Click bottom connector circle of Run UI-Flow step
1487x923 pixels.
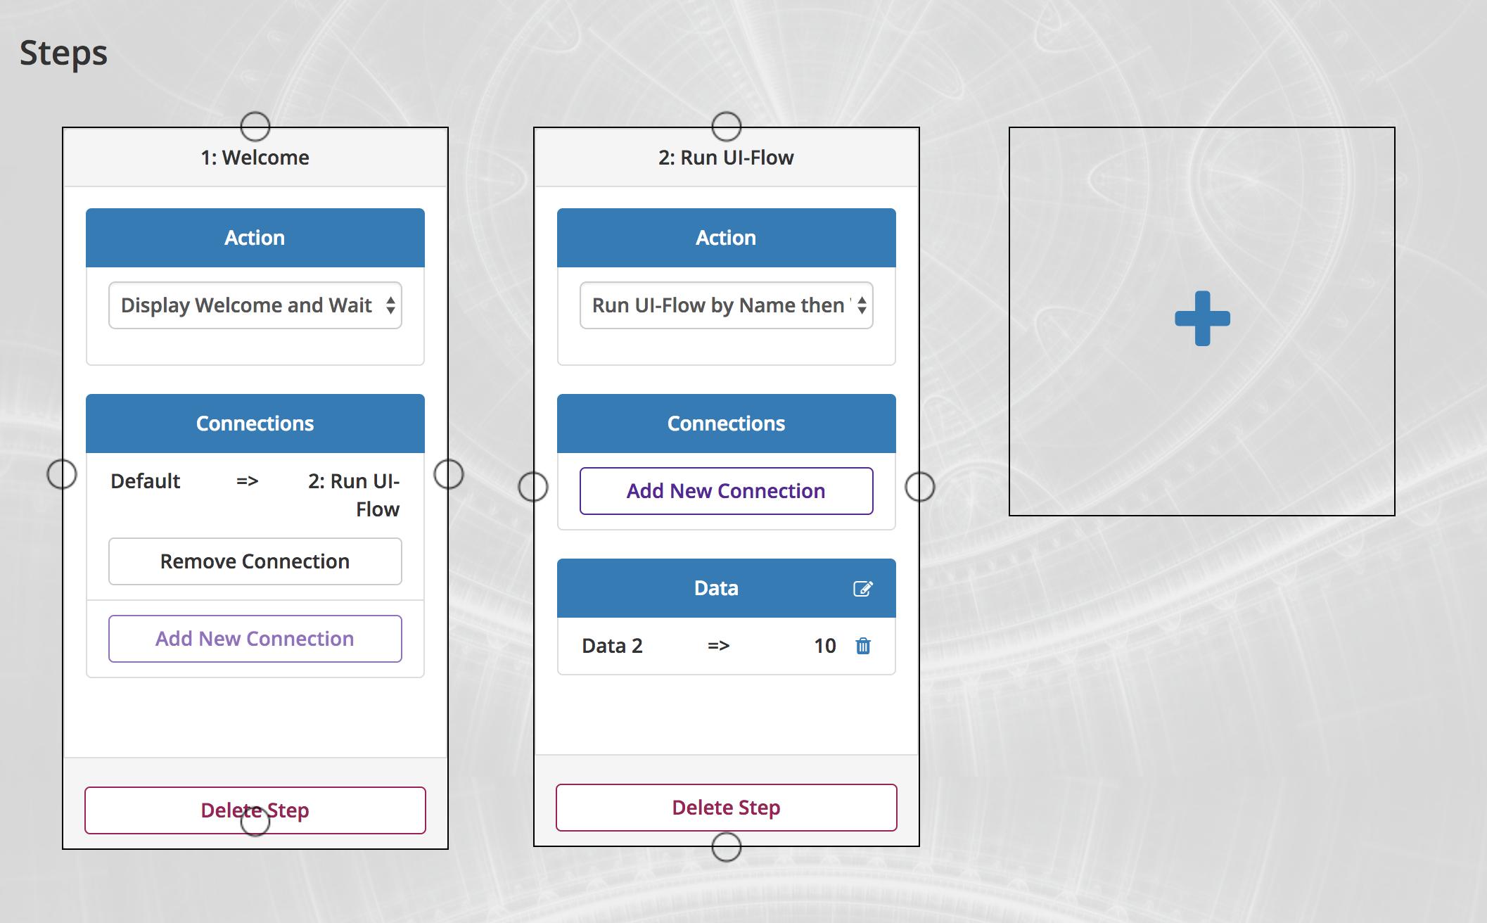pyautogui.click(x=726, y=847)
